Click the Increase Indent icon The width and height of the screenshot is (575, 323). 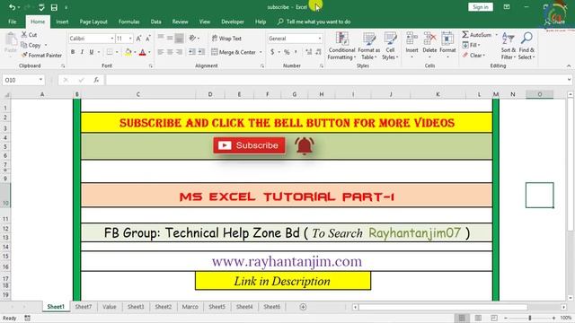[201, 52]
